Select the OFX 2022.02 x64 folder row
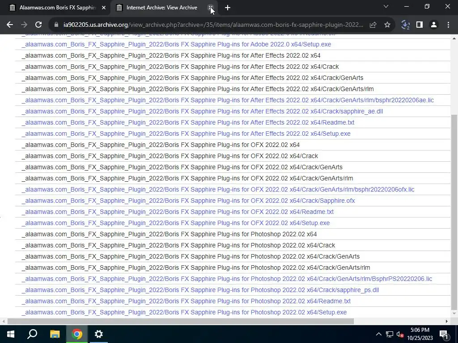This screenshot has height=343, width=458. [233, 145]
